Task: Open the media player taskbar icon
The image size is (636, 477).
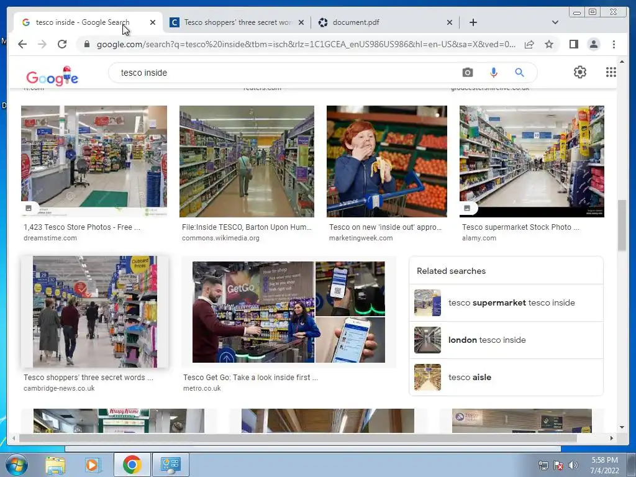Action: [92, 465]
